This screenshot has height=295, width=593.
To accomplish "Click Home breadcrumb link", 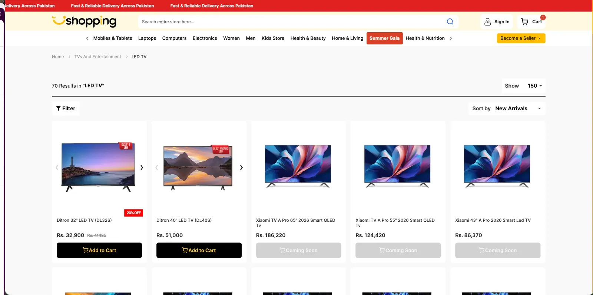I will (58, 57).
